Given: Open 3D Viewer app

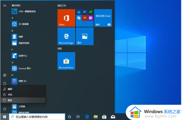Looking at the screenshot, I should click(31, 24).
